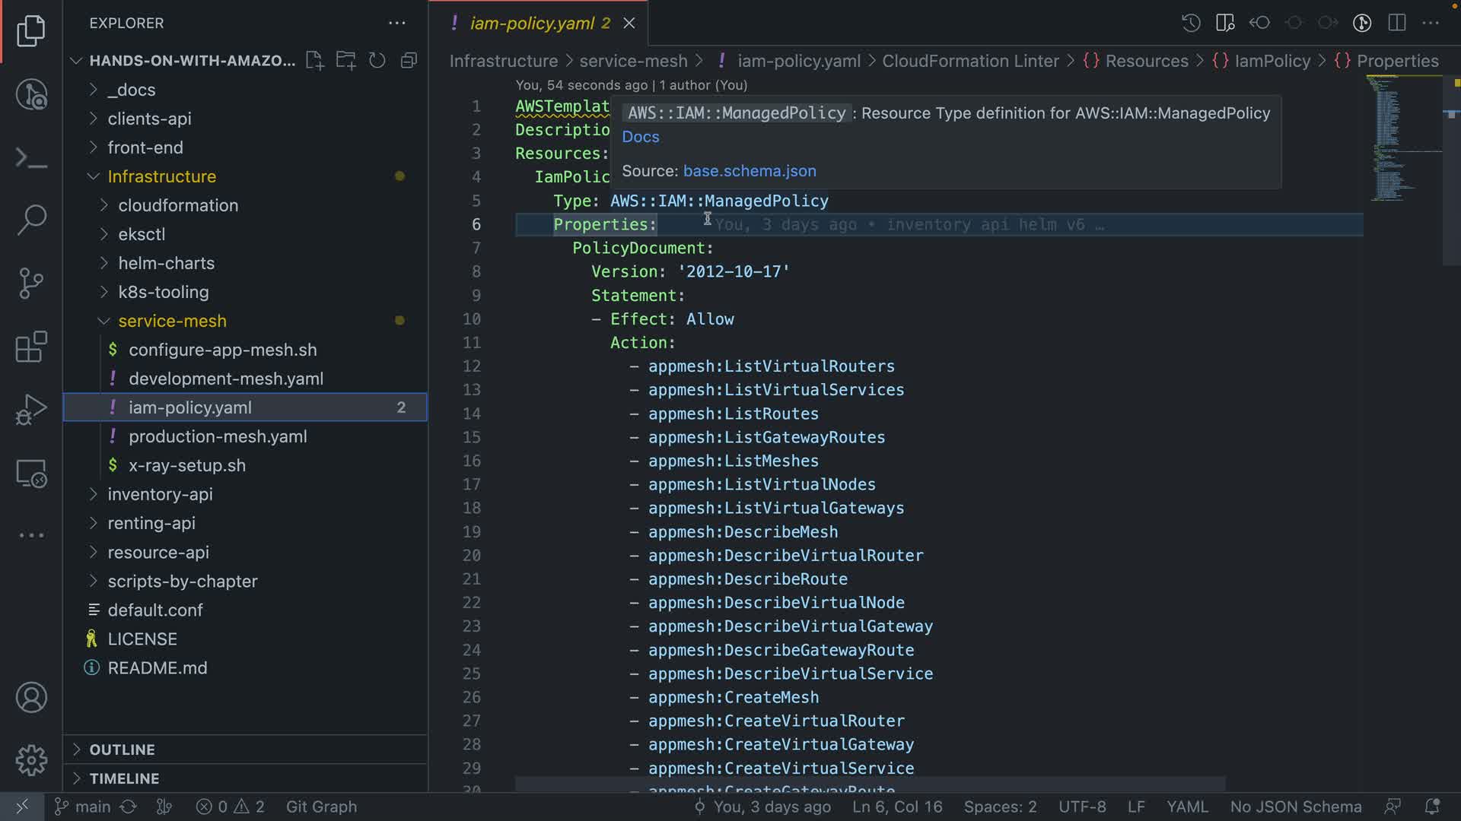Open the base.schema.json source link
This screenshot has height=821, width=1461.
[750, 171]
